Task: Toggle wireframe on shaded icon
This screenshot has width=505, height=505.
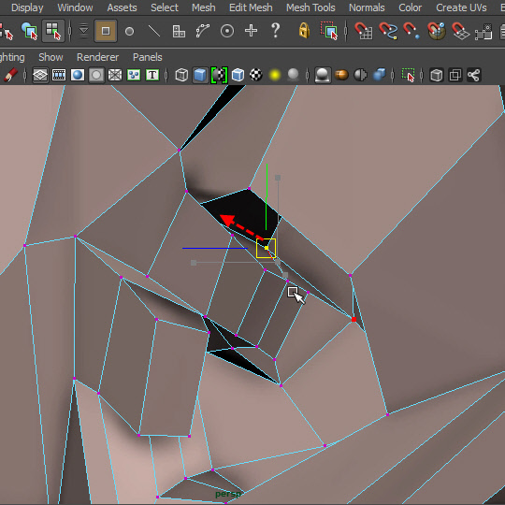Action: point(238,76)
